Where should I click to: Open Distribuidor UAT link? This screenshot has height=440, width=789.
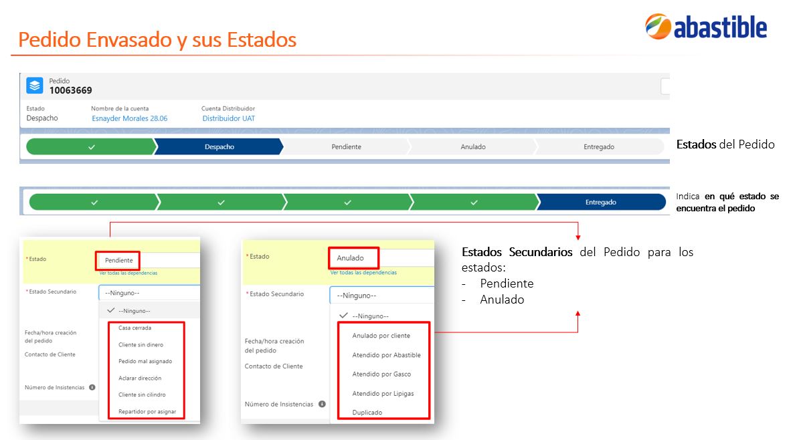tap(228, 118)
